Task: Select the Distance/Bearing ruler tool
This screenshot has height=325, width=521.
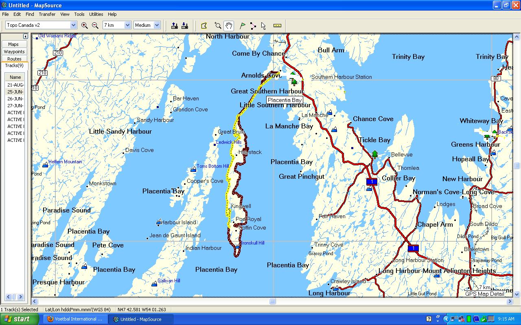Action: 278,25
